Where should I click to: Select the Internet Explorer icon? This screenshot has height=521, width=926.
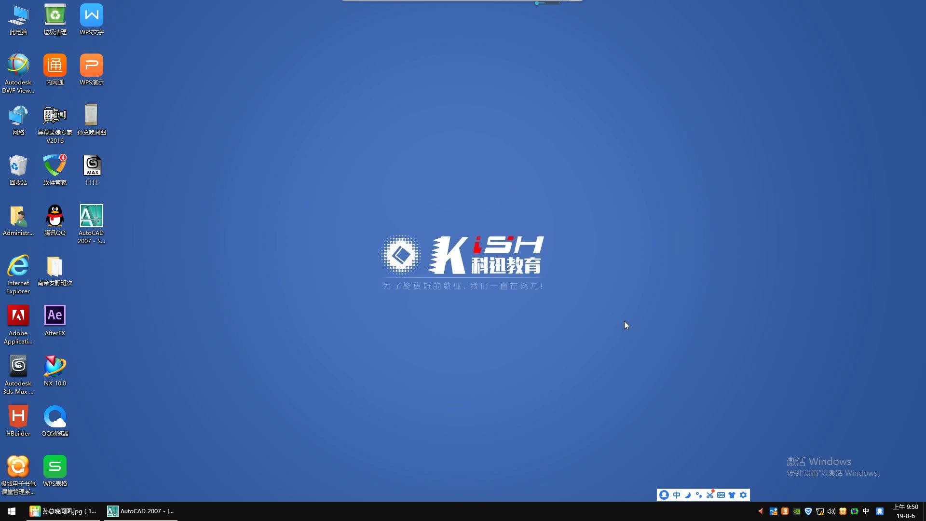(x=18, y=274)
